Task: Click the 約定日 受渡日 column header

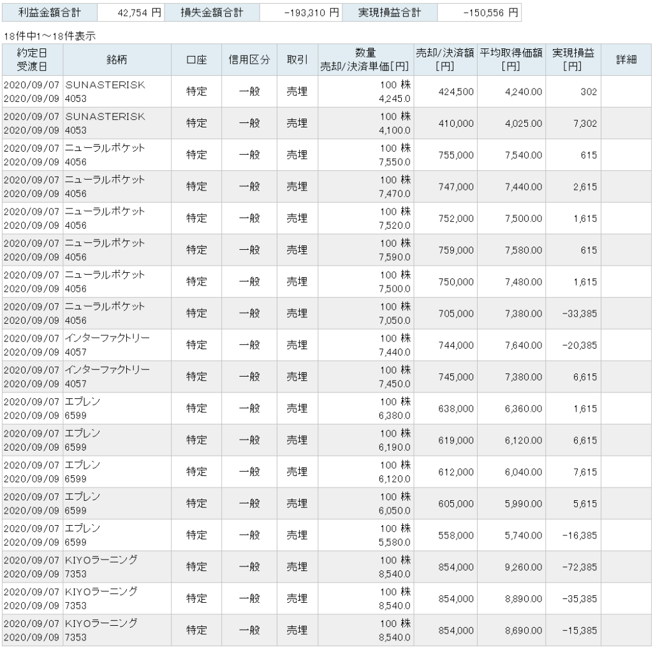Action: (x=33, y=59)
